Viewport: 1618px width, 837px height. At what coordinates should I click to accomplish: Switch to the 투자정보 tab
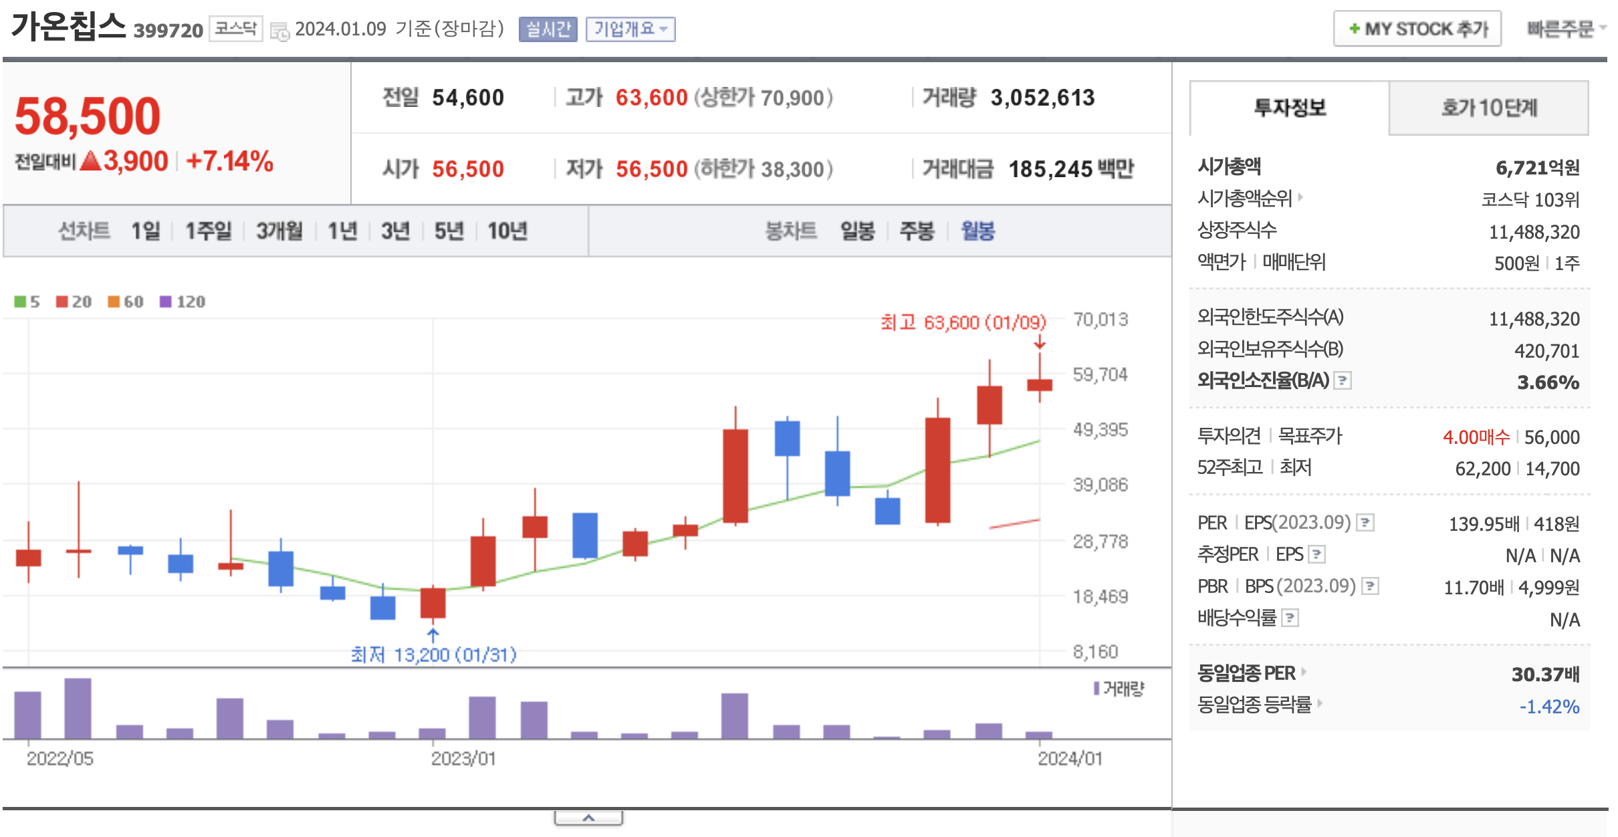[x=1289, y=108]
